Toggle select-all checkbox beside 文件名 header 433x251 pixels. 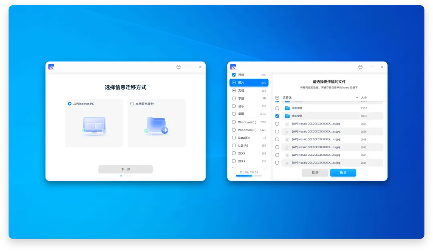coord(277,98)
